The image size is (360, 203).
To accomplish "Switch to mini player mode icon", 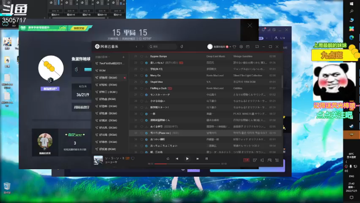I will 257,47.
